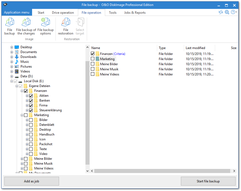Click the horizontal scrollbar right arrow
Image resolution: width=241 pixels, height=191 pixels.
(x=234, y=171)
